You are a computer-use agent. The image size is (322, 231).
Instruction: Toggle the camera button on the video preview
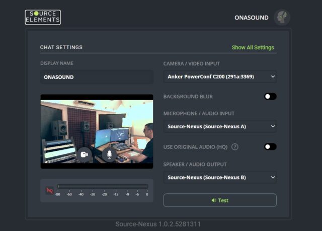click(84, 154)
